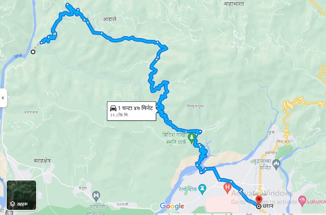The image size is (326, 215).
Task: Click the Barahkshetra place label
Action: [42, 161]
